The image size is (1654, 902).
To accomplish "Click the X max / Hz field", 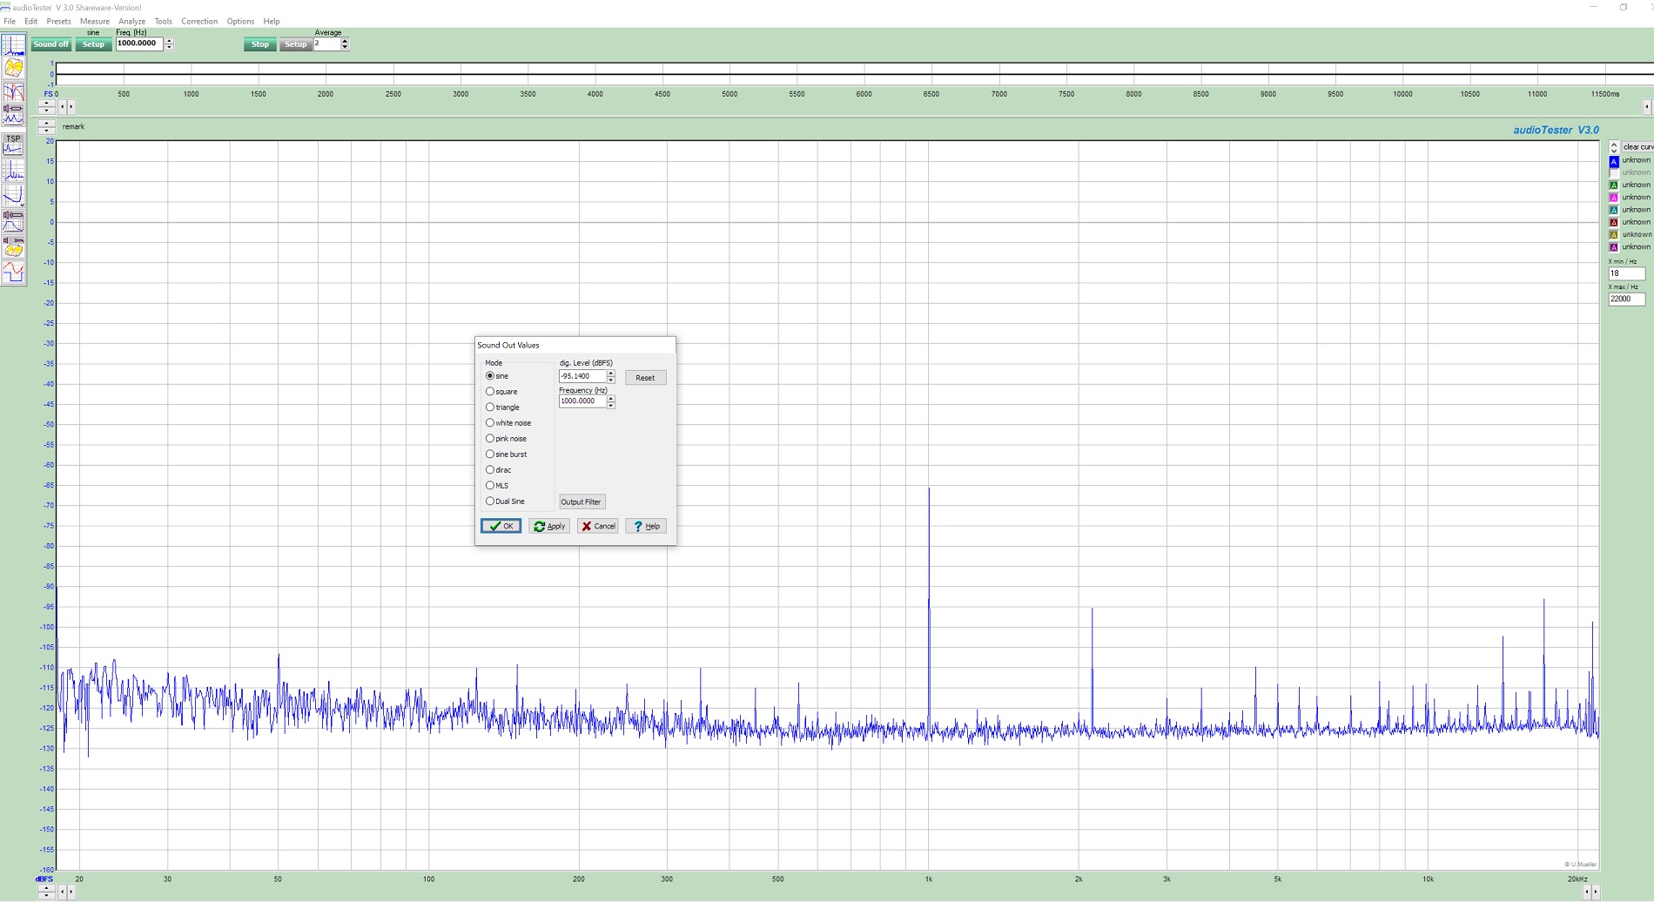I will pos(1626,299).
